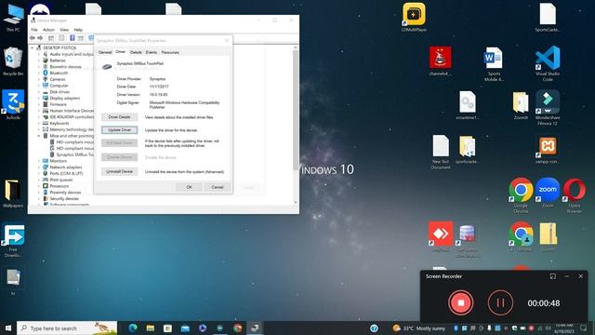Open Device Manager File menu

(x=34, y=30)
